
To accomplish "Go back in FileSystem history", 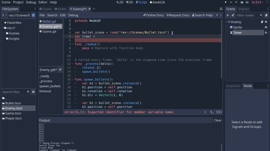I will coord(3,15).
